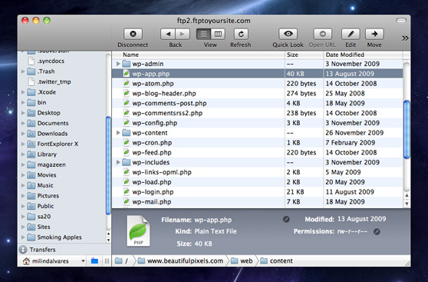Go to web folder in path bar
The height and width of the screenshot is (282, 428).
coord(242,261)
